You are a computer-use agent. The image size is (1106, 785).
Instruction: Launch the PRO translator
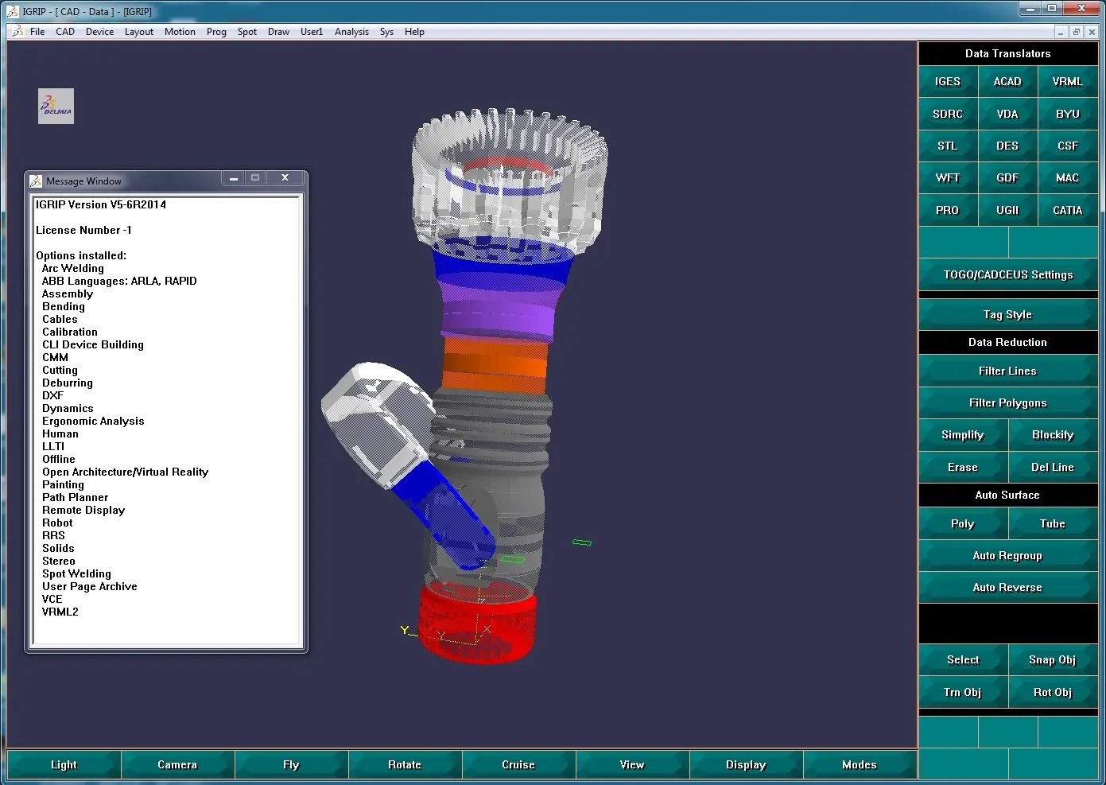point(948,211)
